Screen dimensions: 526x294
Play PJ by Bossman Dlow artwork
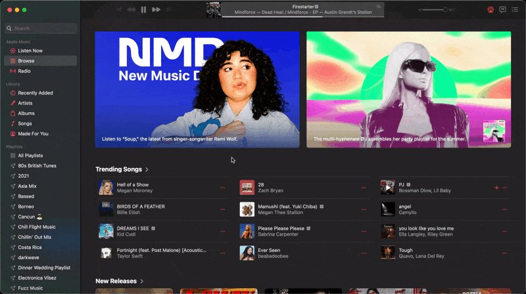(x=388, y=188)
